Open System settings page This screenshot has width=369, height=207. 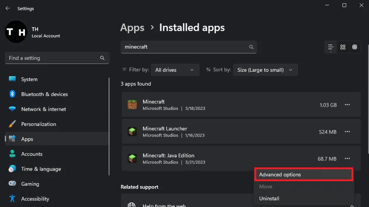click(x=57, y=79)
